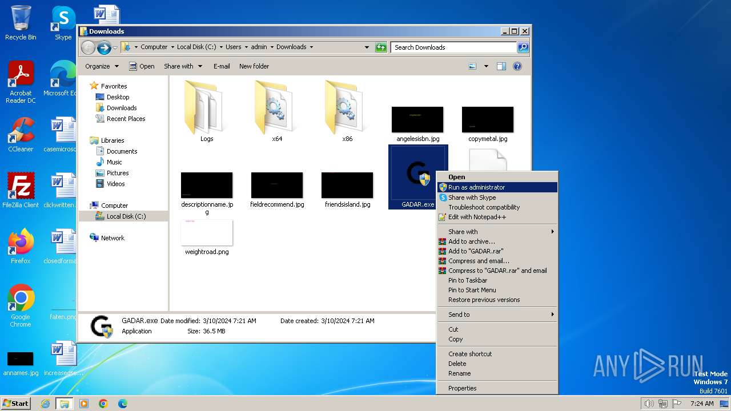Choose Run as administrator
The image size is (731, 411).
tap(497, 187)
